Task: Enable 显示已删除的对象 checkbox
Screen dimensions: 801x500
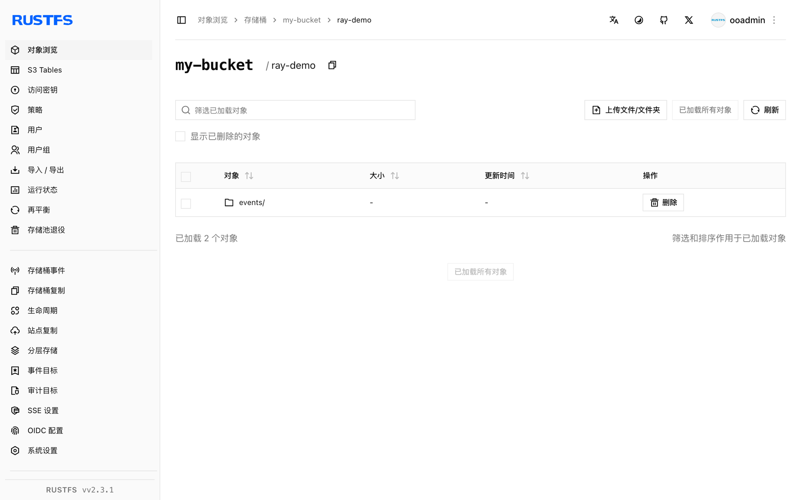Action: pyautogui.click(x=180, y=136)
